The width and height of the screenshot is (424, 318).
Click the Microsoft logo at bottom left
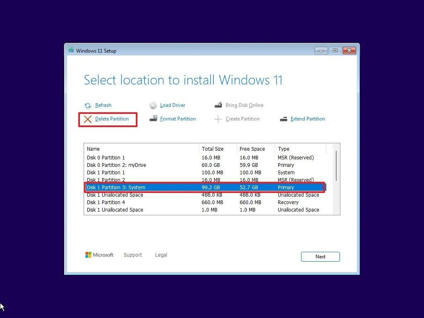click(88, 255)
